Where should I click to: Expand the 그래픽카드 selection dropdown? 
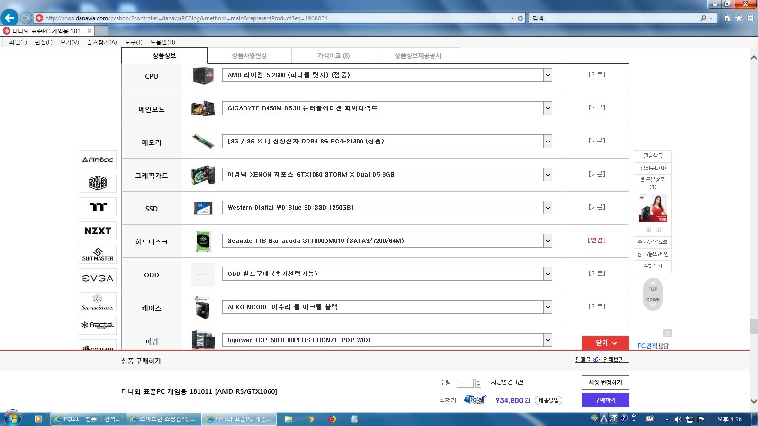coord(548,174)
